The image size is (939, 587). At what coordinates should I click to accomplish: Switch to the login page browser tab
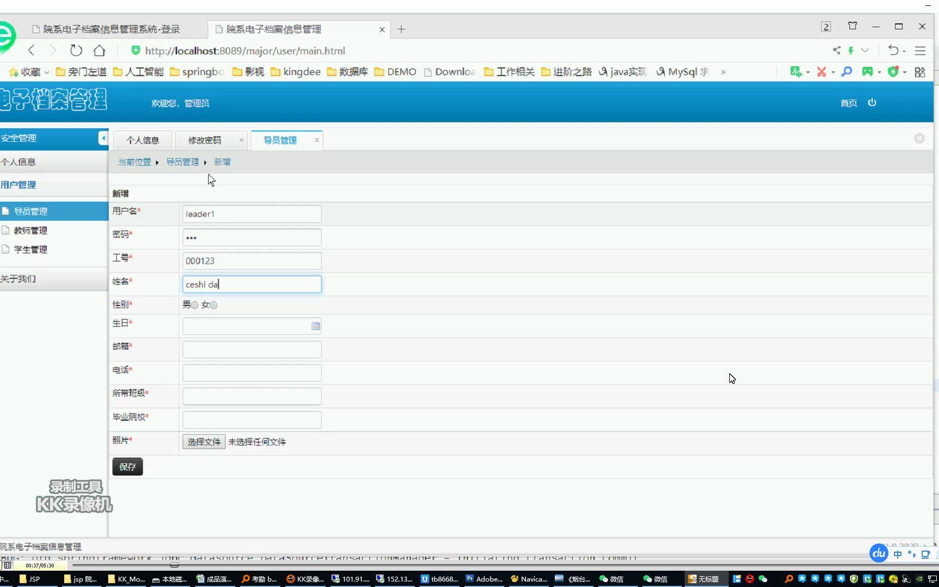click(x=111, y=29)
